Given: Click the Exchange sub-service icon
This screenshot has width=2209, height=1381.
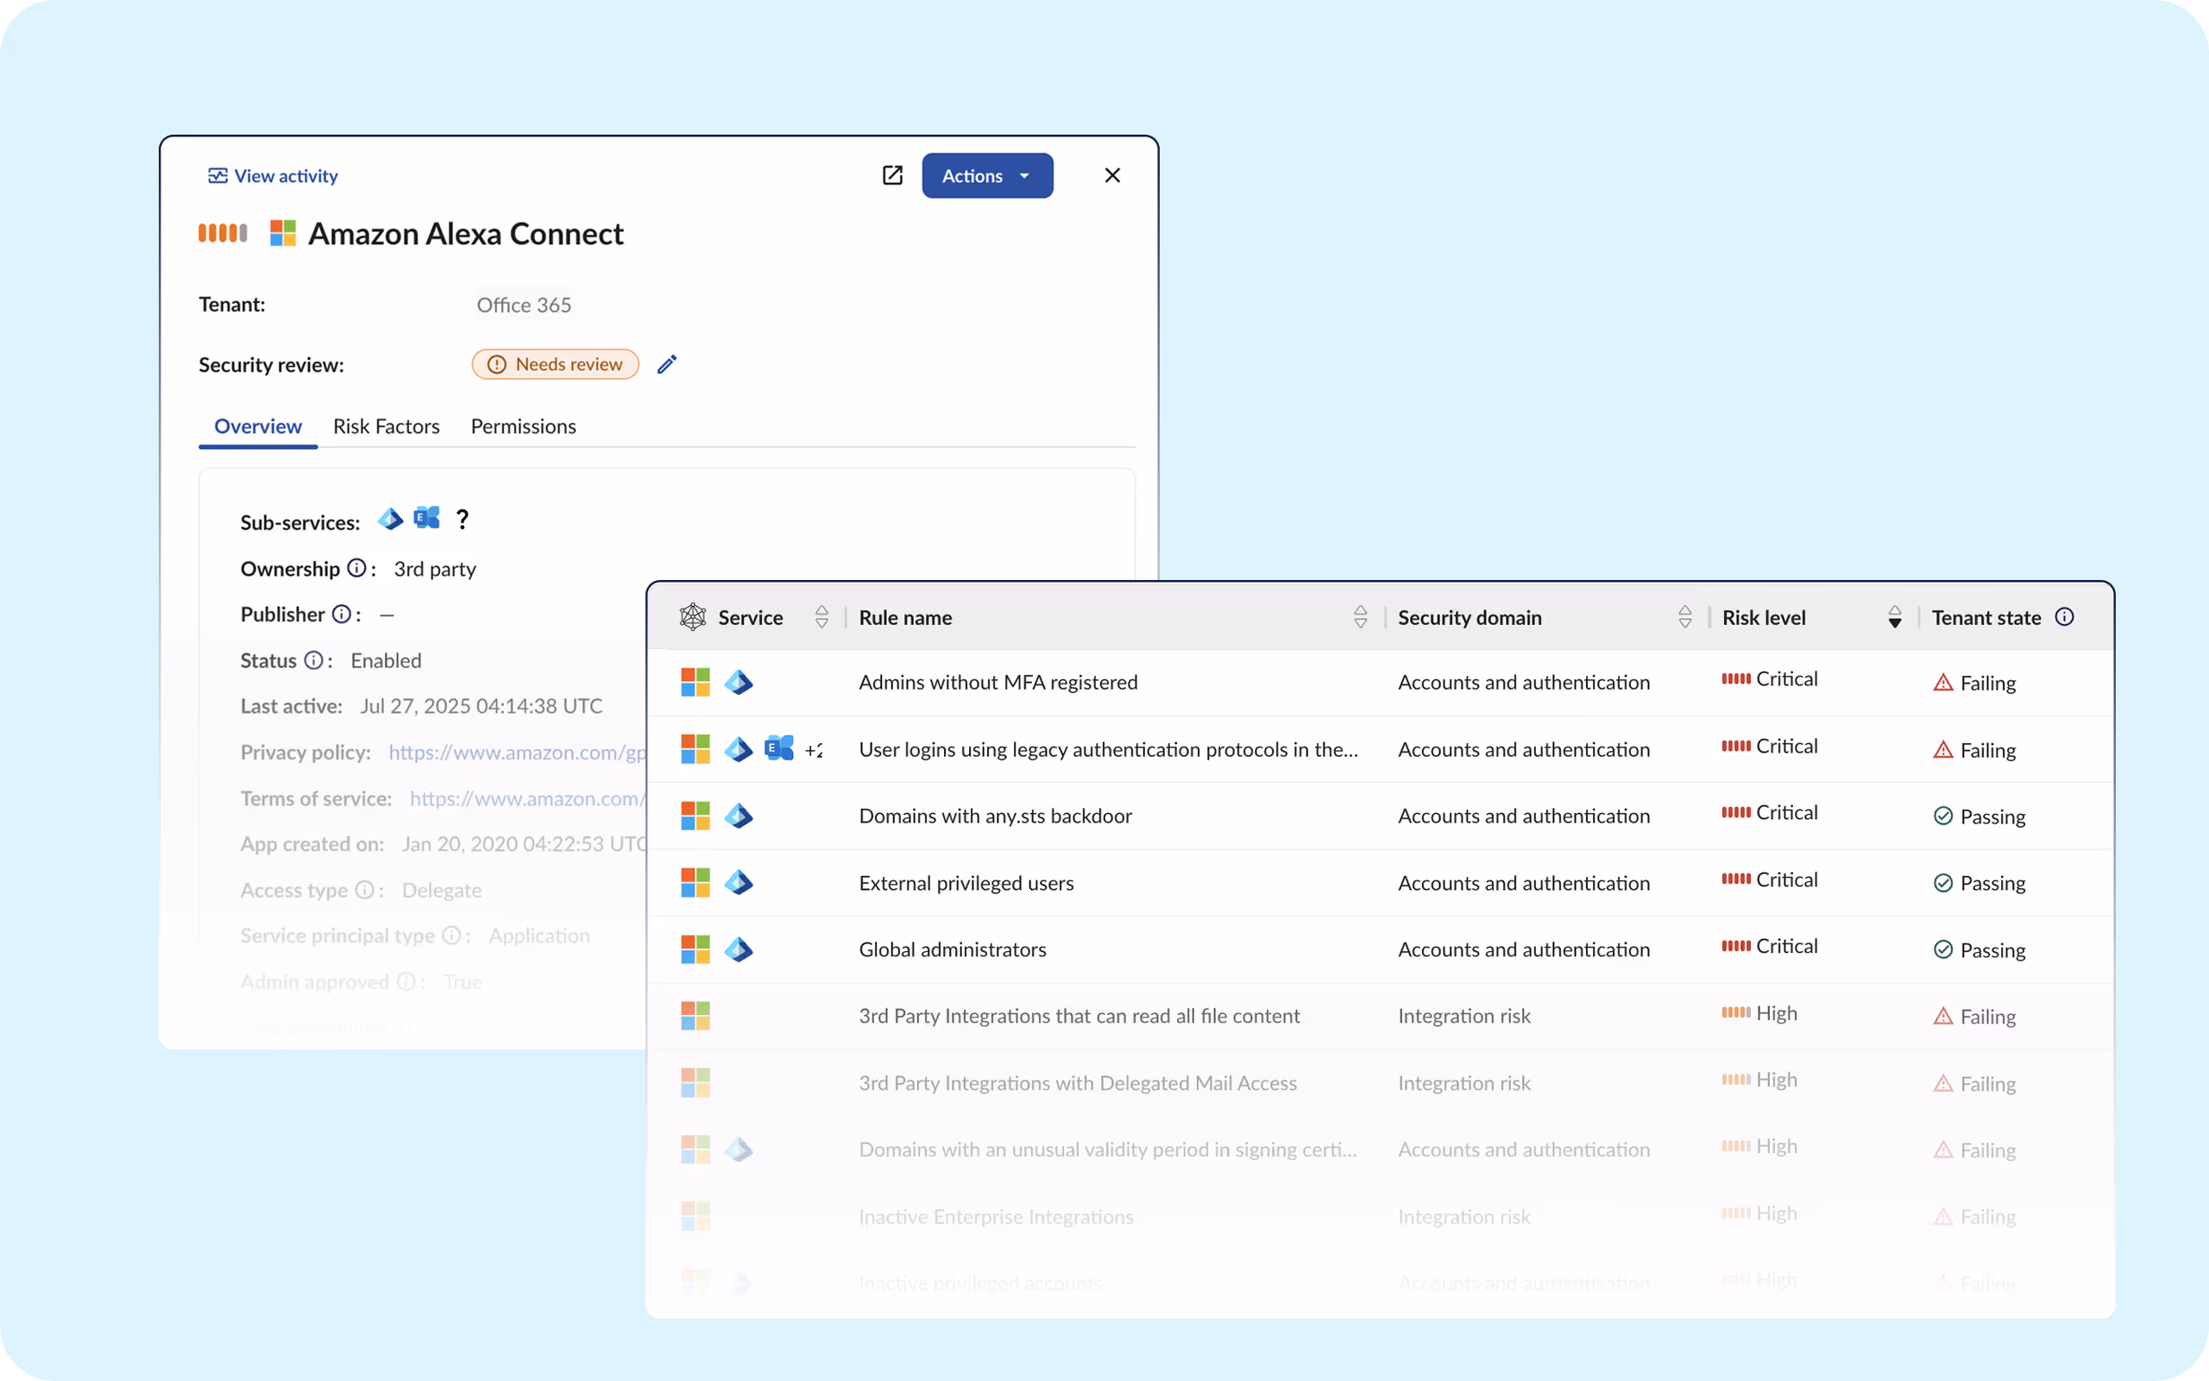Looking at the screenshot, I should point(426,518).
